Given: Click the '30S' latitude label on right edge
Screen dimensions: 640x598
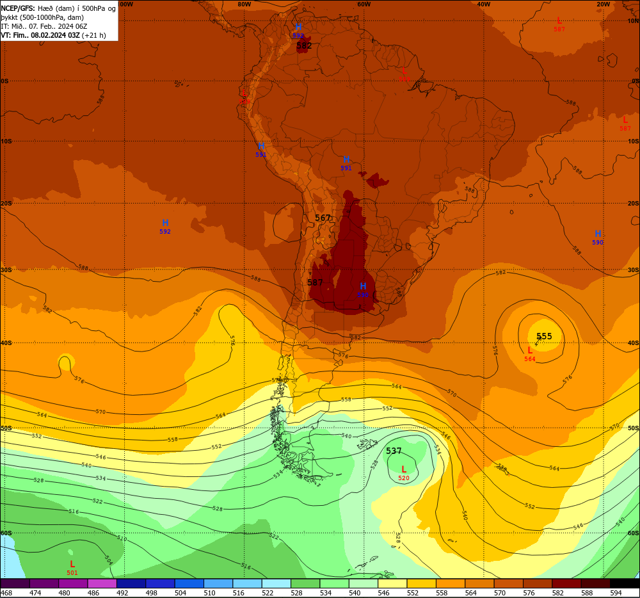Looking at the screenshot, I should pyautogui.click(x=633, y=270).
